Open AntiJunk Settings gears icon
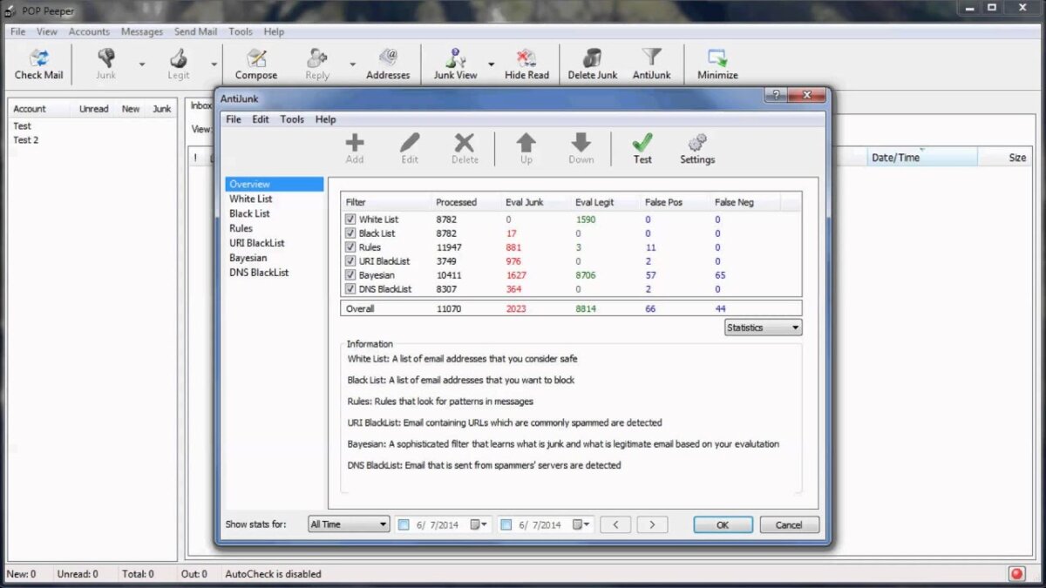 tap(697, 143)
